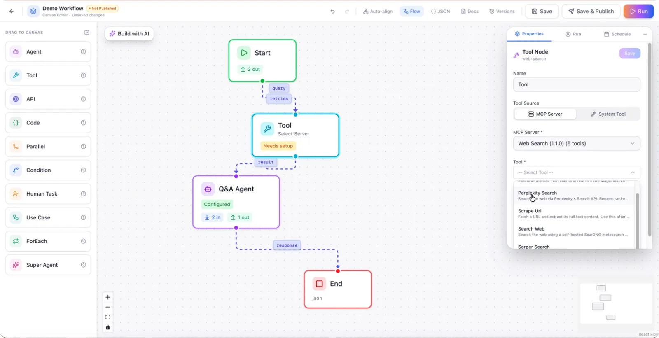Screen dimensions: 659x338
Task: Choose Search Web from the list
Action: pyautogui.click(x=573, y=232)
